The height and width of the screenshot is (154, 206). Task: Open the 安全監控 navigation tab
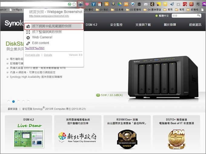tap(116, 25)
